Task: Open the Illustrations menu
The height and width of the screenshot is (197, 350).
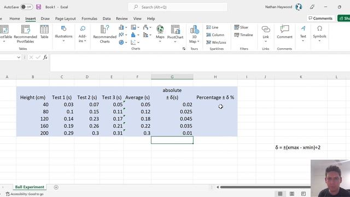Action: (x=63, y=33)
